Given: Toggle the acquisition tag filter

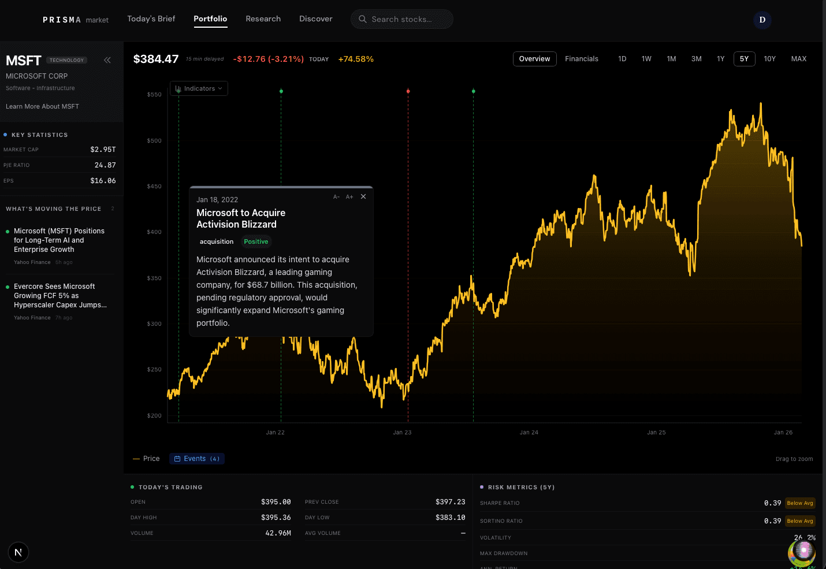Looking at the screenshot, I should 217,241.
